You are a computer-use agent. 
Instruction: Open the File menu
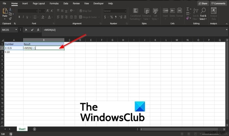(5, 3)
